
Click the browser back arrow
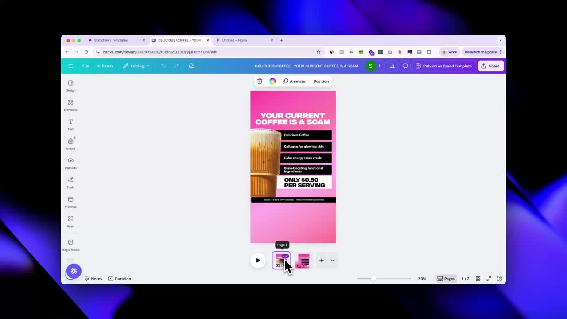pos(67,52)
